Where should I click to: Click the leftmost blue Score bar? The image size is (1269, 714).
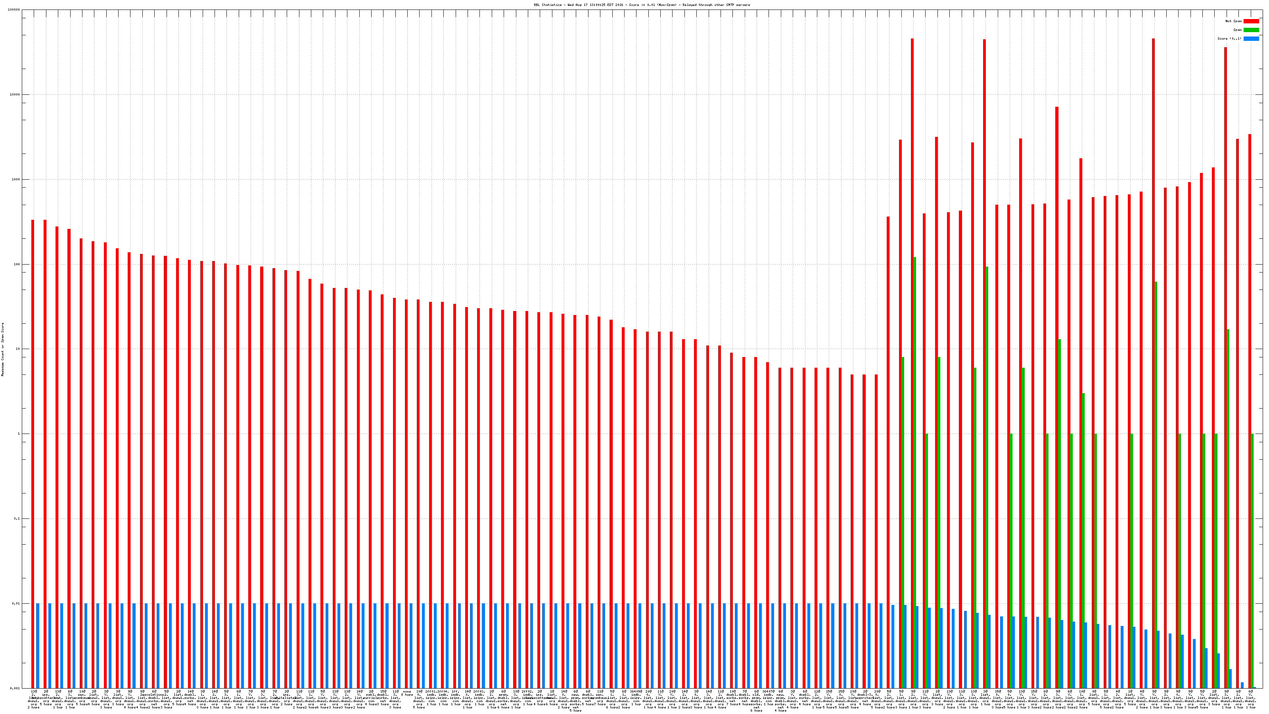pos(38,645)
